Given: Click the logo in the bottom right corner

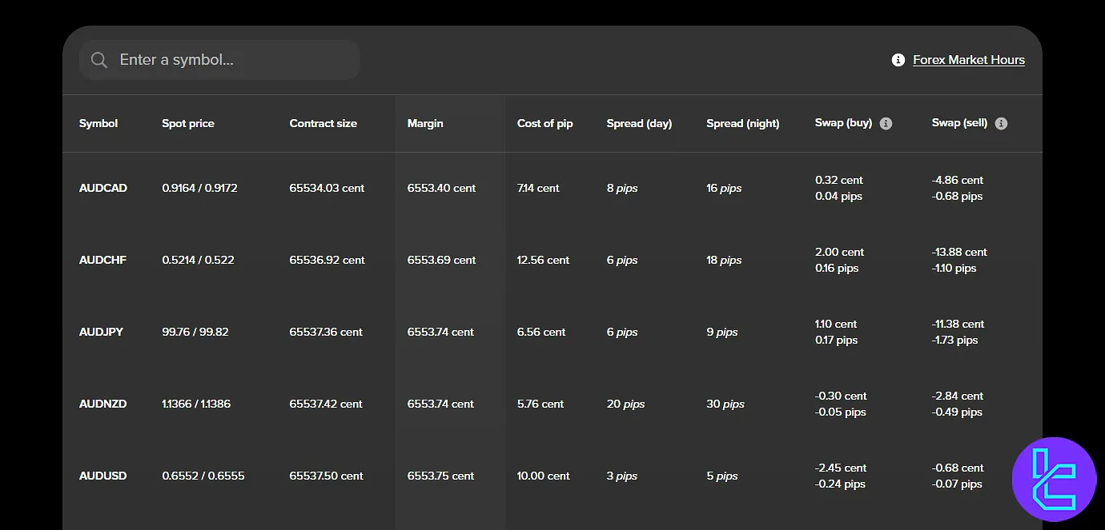Looking at the screenshot, I should 1054,480.
